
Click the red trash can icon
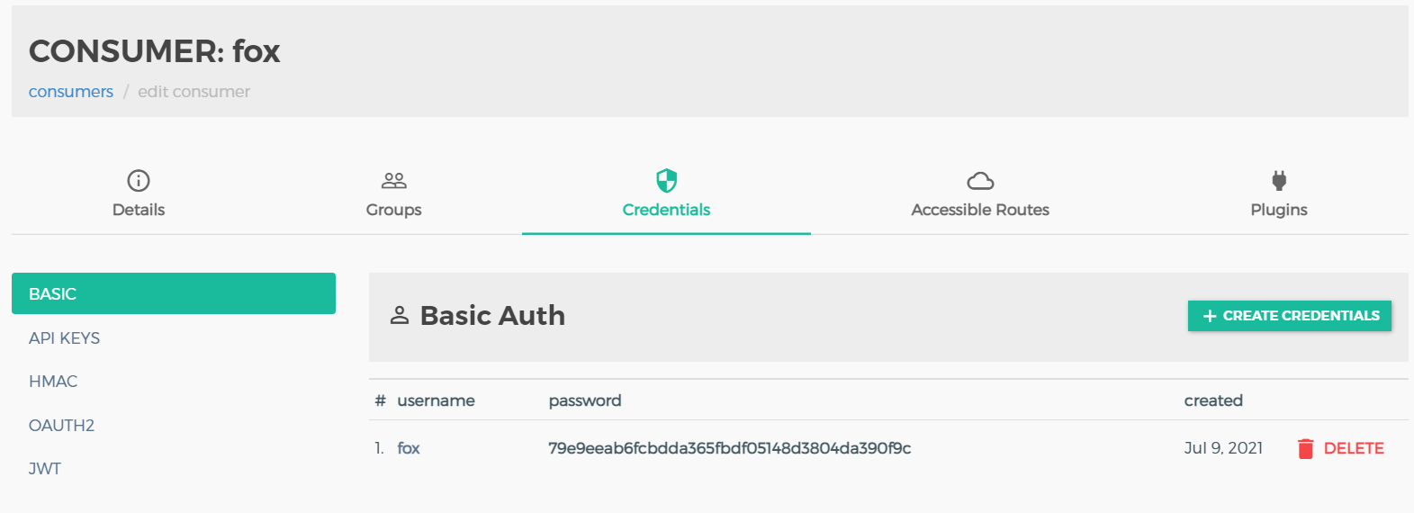(x=1306, y=448)
